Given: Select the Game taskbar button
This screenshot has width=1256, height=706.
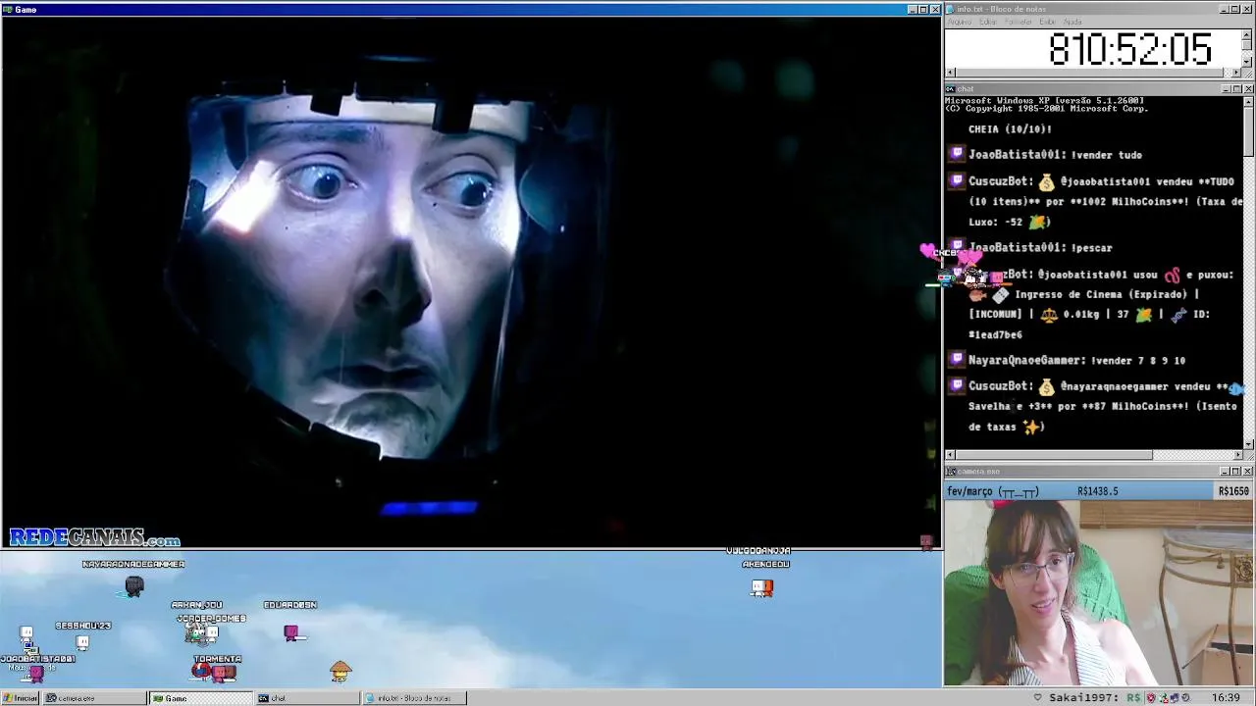Looking at the screenshot, I should pyautogui.click(x=200, y=698).
